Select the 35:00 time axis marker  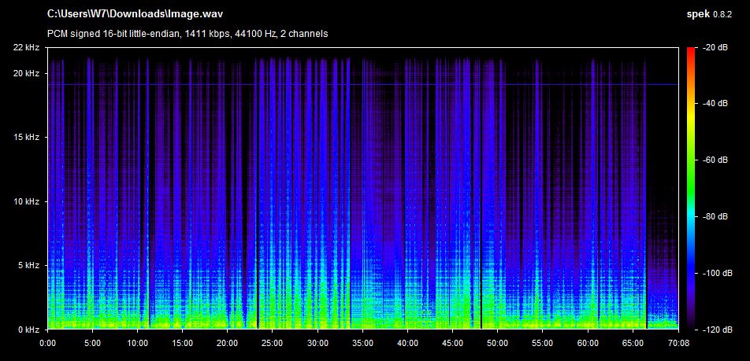coord(362,343)
